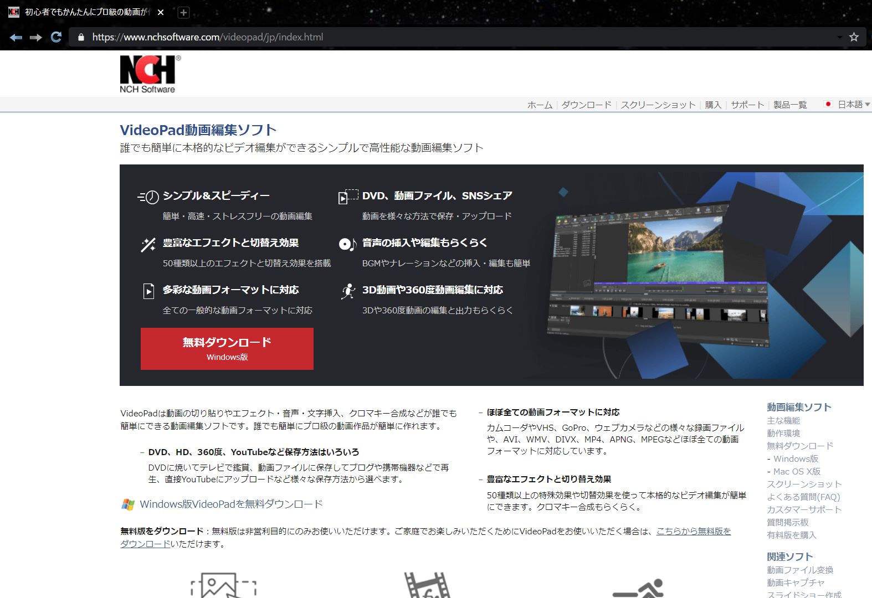Expand the 日本語 language dropdown
872x598 pixels.
(x=854, y=104)
